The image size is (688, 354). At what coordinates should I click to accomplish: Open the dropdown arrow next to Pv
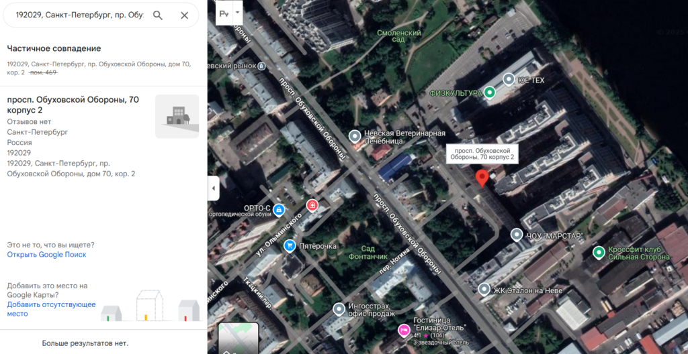pos(236,12)
